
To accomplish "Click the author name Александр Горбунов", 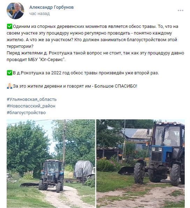I will click(51, 7).
